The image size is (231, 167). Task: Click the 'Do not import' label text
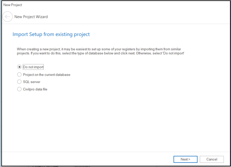click(33, 67)
